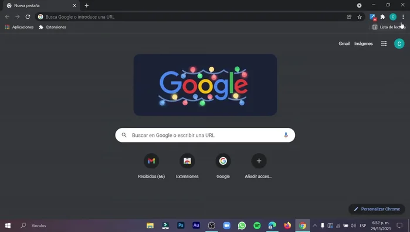Focus the address bar URL field
Screen dimensions: 410x232
coord(194,17)
